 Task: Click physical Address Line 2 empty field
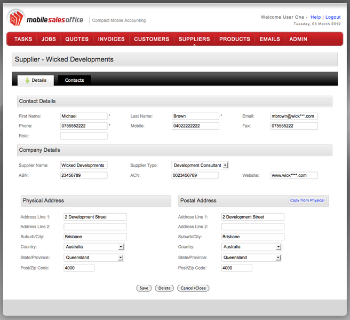95,227
